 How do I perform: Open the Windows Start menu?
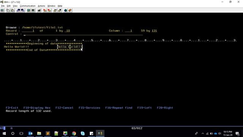(x=4, y=133)
